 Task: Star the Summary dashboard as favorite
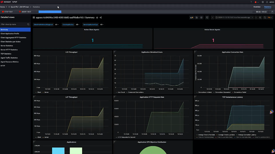97,18
